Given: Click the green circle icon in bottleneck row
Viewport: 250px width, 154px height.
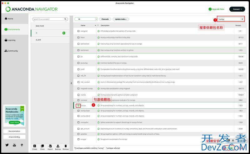Looking at the screenshot, I should tap(98, 50).
